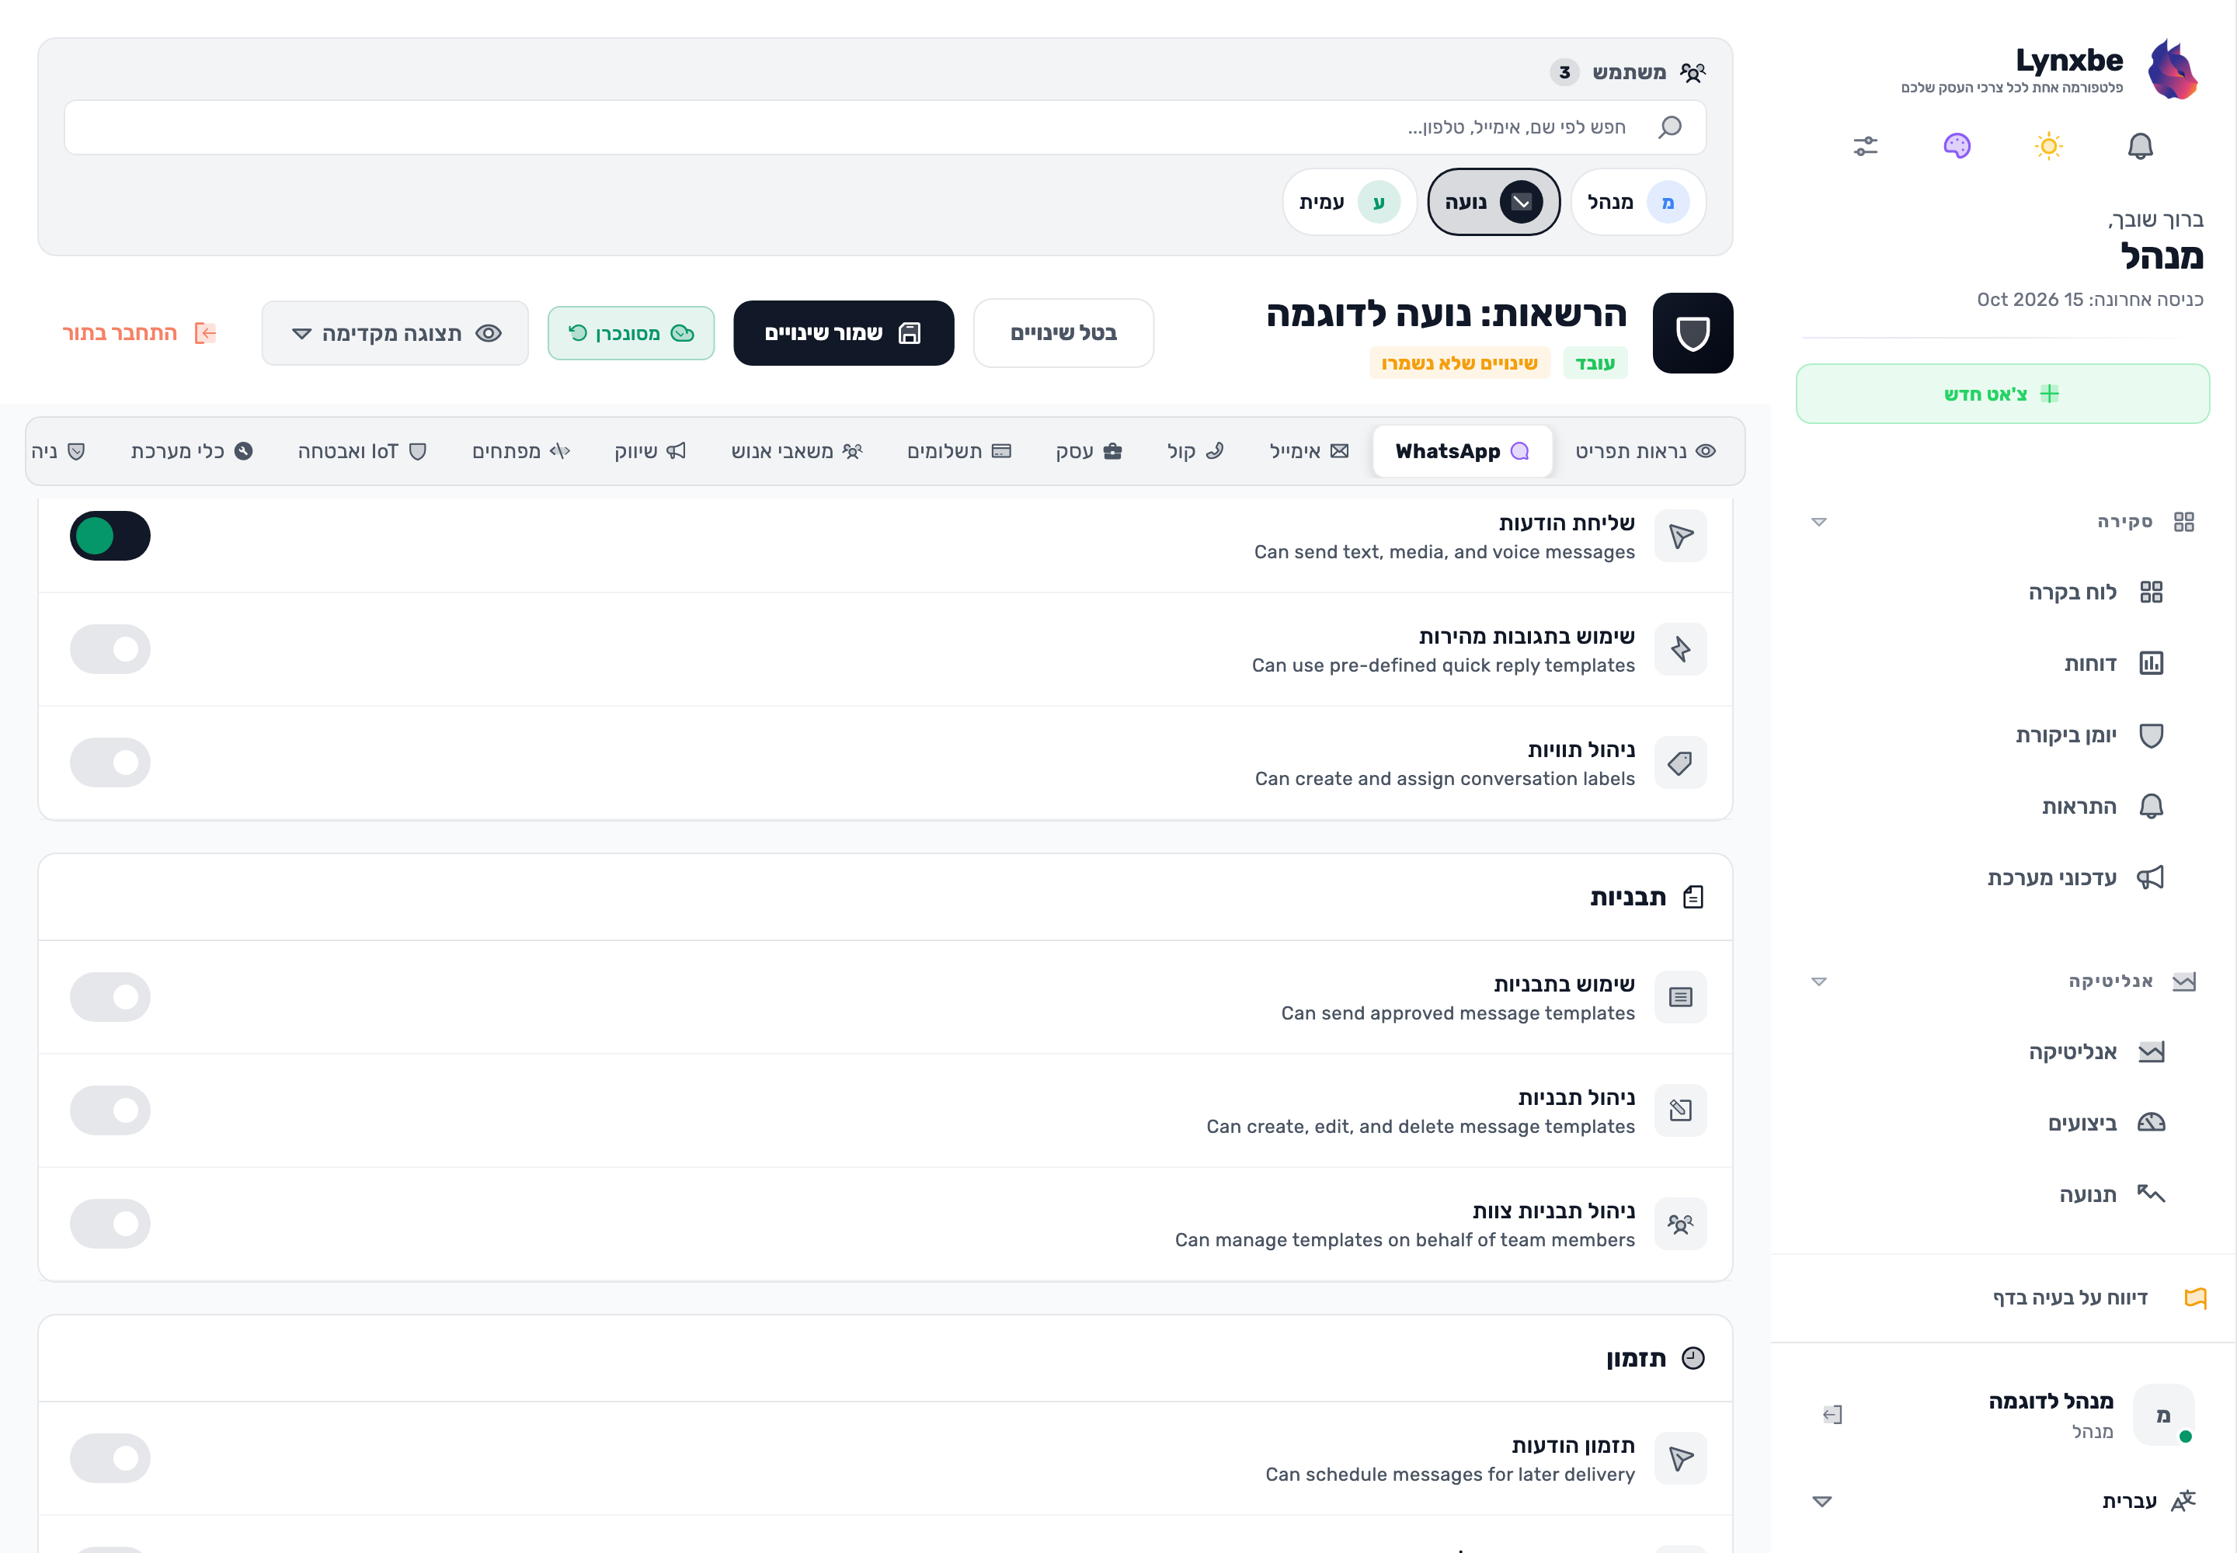Switch to the משאבי אנוש tab
The image size is (2237, 1553).
coord(796,450)
